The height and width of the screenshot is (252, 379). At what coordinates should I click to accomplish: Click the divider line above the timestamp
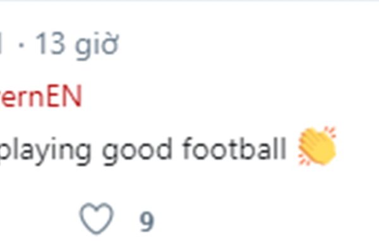click(189, 1)
